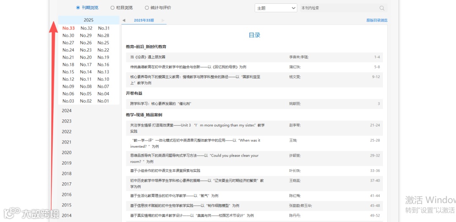Open article 基于生活化教育理念的初中化学教学
Image resolution: width=456 pixels, height=222 pixels.
point(174,195)
